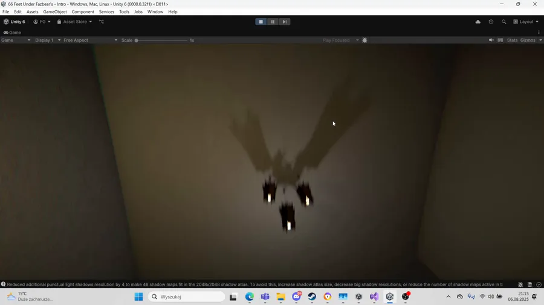Open File Explorer from the taskbar
544x305 pixels.
[x=280, y=297]
